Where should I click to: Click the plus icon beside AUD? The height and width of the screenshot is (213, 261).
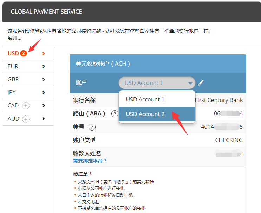coord(26,119)
